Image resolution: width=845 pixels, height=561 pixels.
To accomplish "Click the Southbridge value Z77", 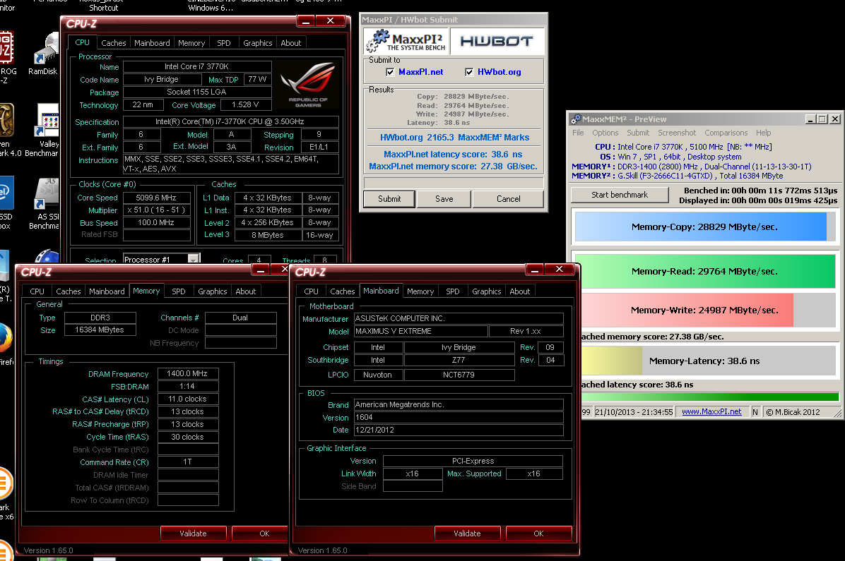I will 459,360.
